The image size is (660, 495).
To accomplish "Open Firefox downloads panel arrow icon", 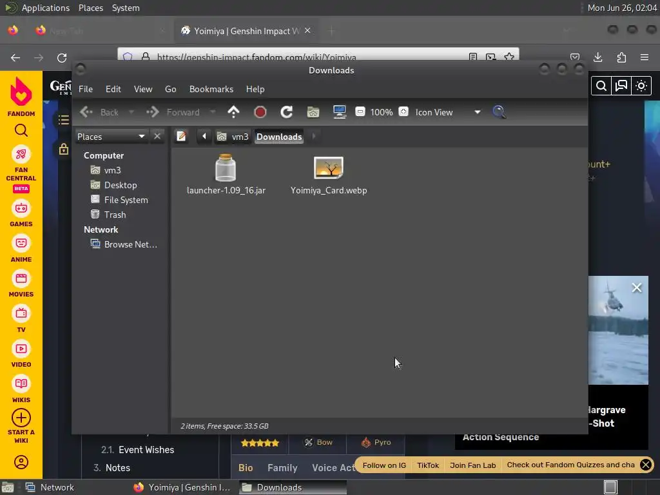I will 598,57.
